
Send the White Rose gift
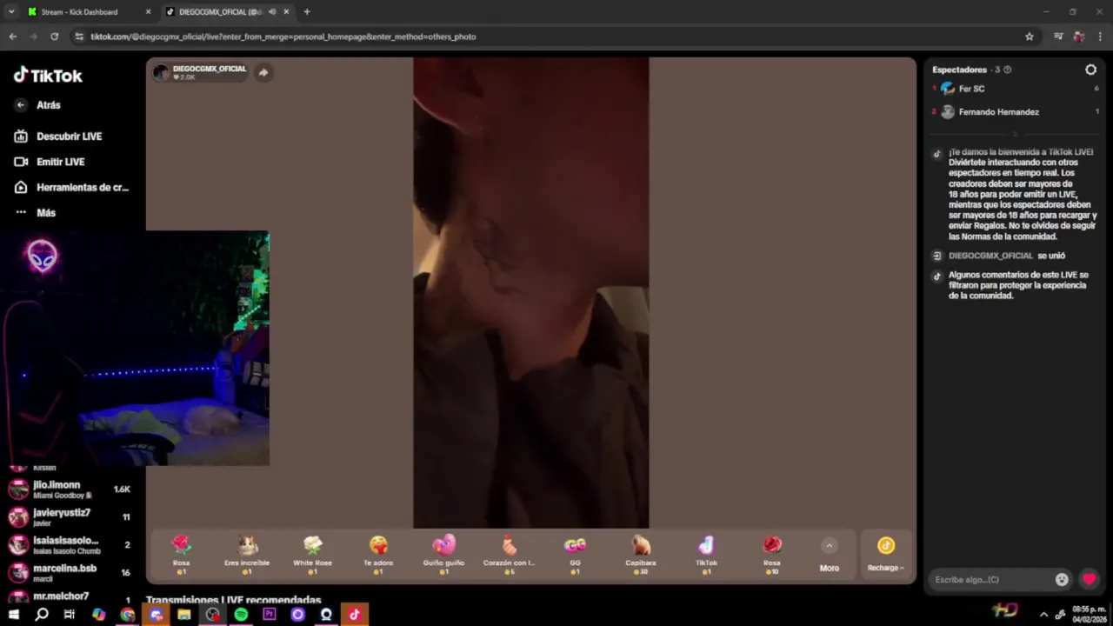(x=312, y=555)
